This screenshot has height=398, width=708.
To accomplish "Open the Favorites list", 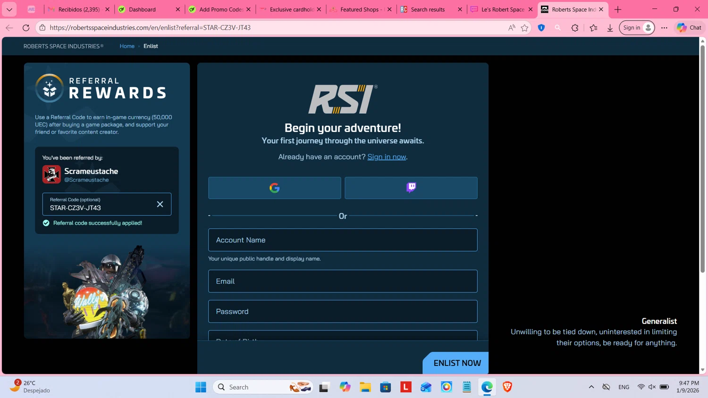I will (593, 28).
